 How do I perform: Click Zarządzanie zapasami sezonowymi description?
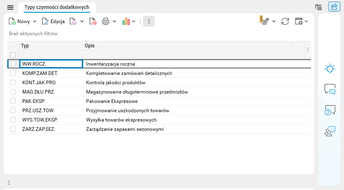[x=125, y=129]
